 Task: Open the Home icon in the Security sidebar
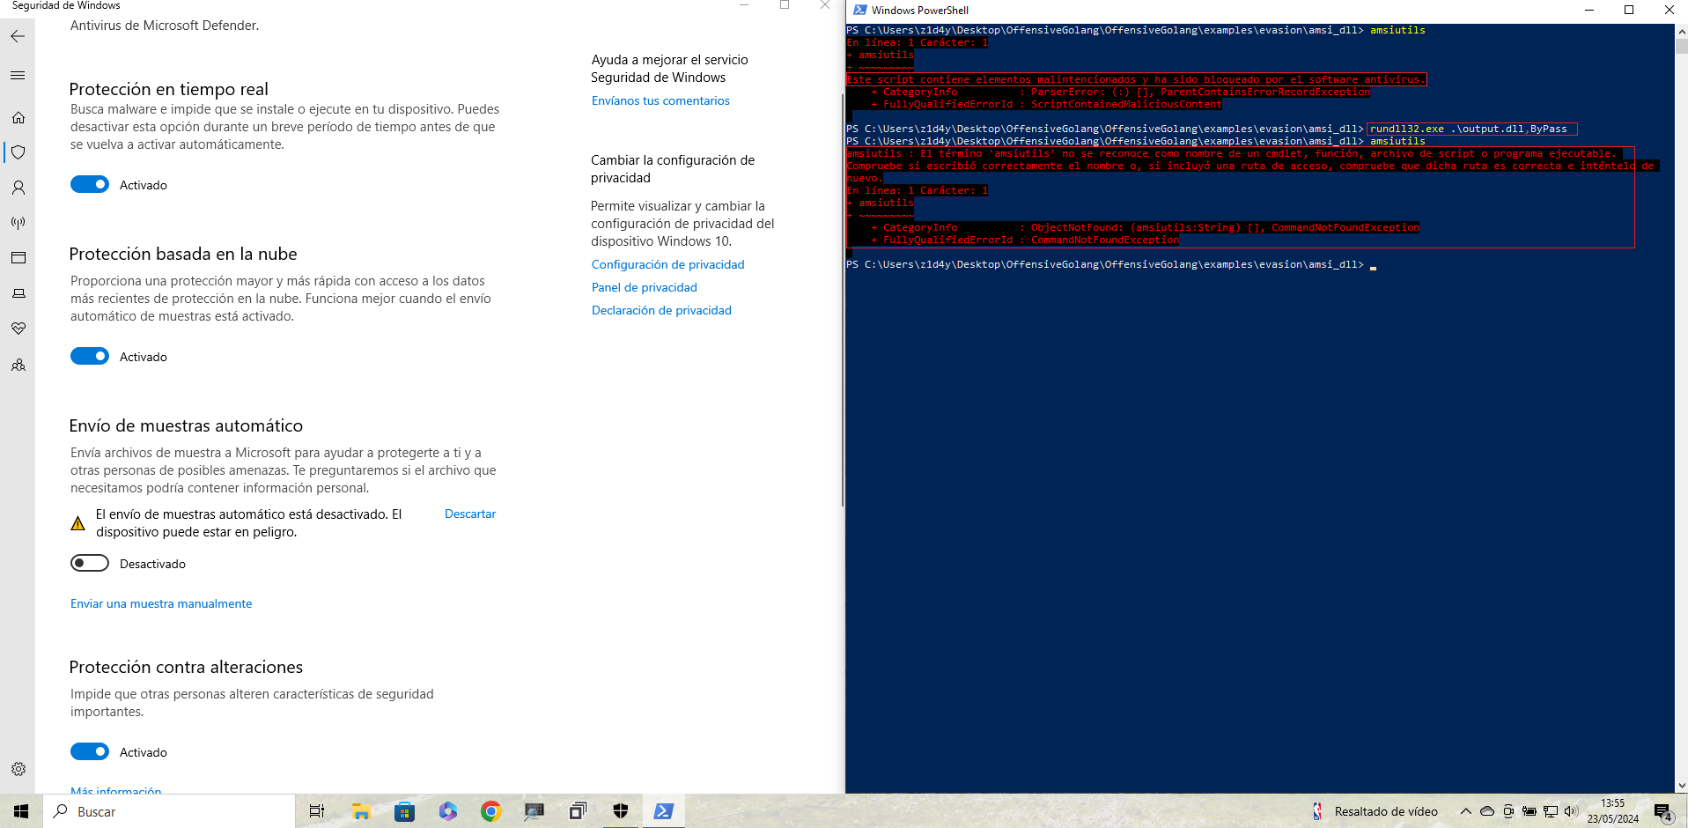pyautogui.click(x=18, y=117)
